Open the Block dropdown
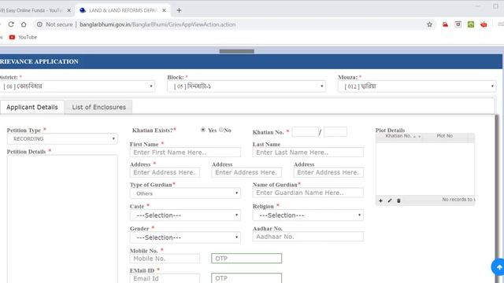Image resolution: width=504 pixels, height=283 pixels. (x=246, y=86)
